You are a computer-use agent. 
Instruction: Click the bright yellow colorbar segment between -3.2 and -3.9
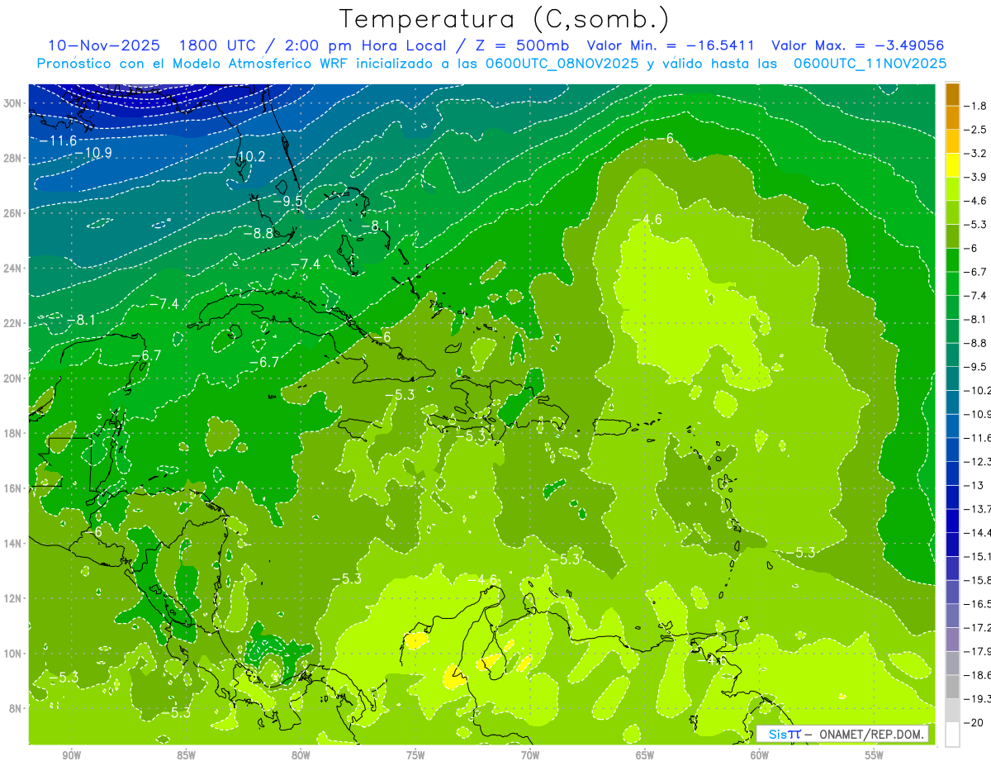point(952,165)
